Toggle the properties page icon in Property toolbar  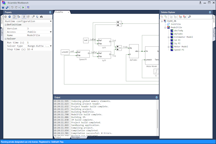[24, 17]
